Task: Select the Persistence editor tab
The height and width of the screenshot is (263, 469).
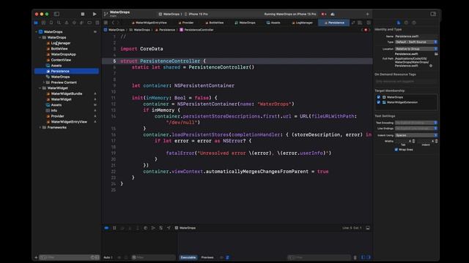Action: coord(334,23)
